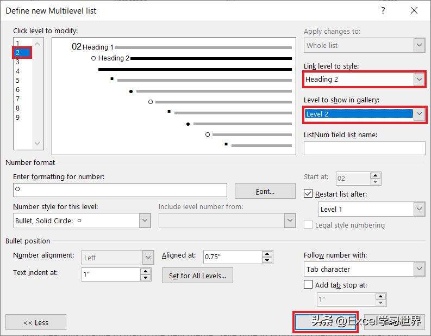
Task: Click the Enter formatting for number field
Action: (x=120, y=190)
